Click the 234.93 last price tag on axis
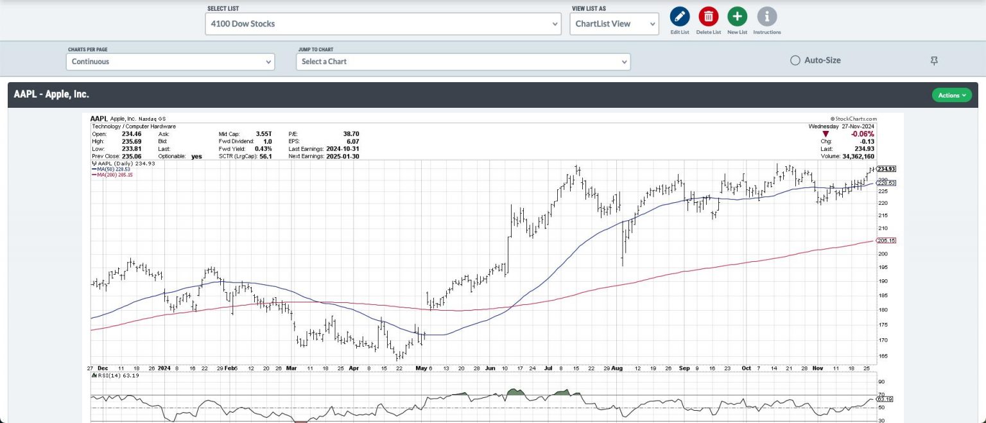 (x=887, y=169)
